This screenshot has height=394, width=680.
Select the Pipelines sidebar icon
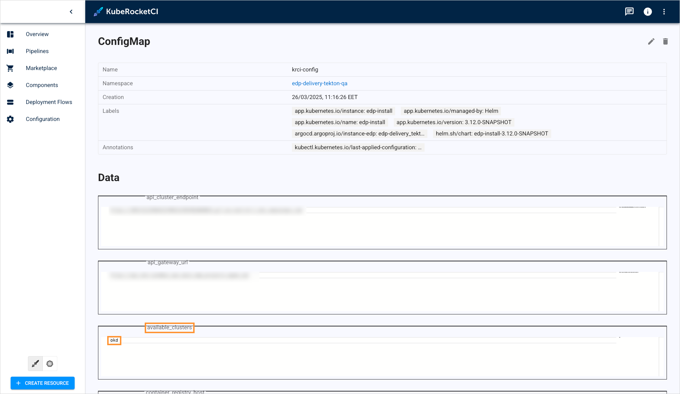[x=10, y=51]
